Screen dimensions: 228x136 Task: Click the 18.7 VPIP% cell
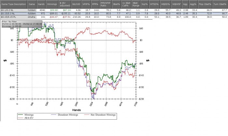point(86,10)
